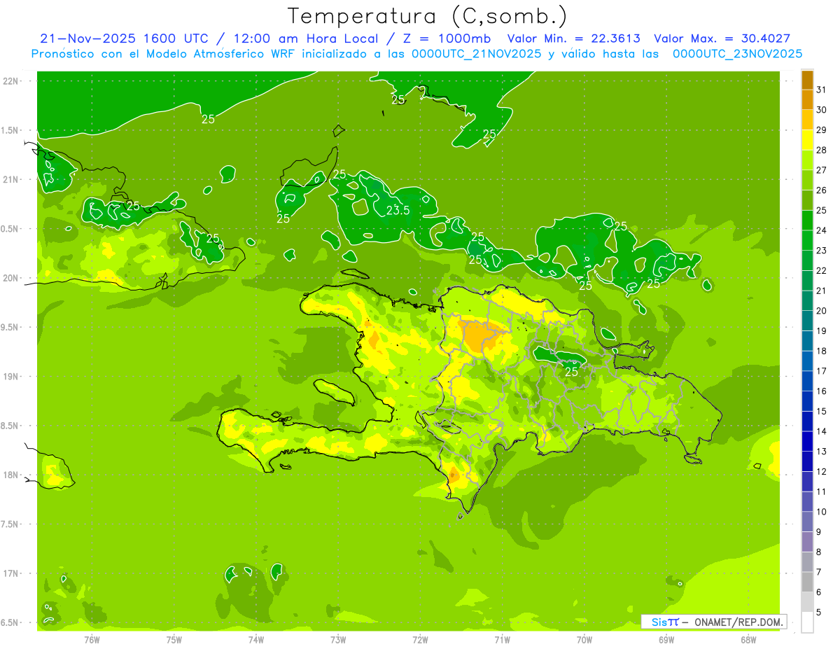
Task: Pick the legend swatch between 29 and 30
Action: point(807,120)
